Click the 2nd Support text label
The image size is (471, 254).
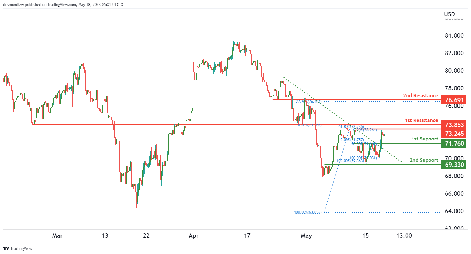(424, 160)
